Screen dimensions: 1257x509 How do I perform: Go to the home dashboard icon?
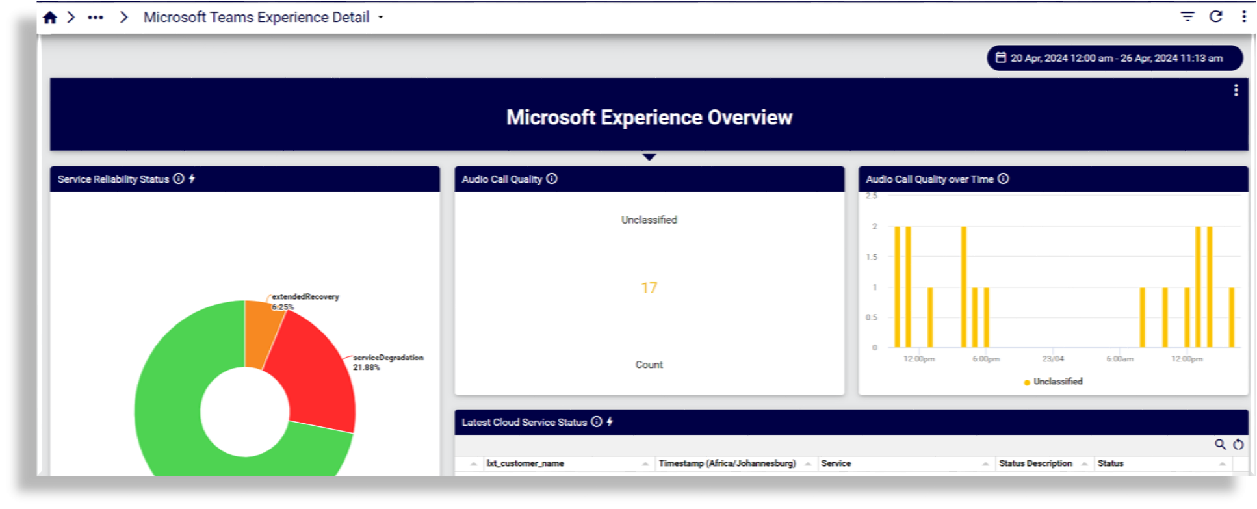click(x=50, y=18)
